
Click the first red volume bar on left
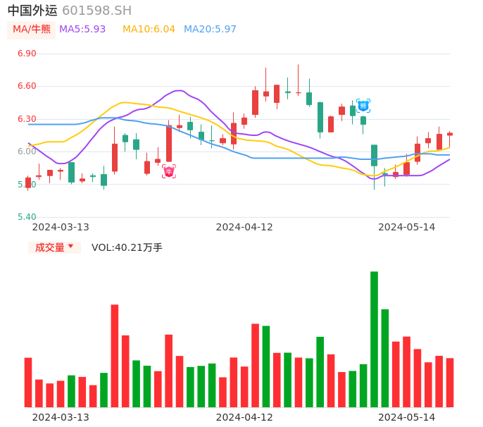(x=28, y=383)
